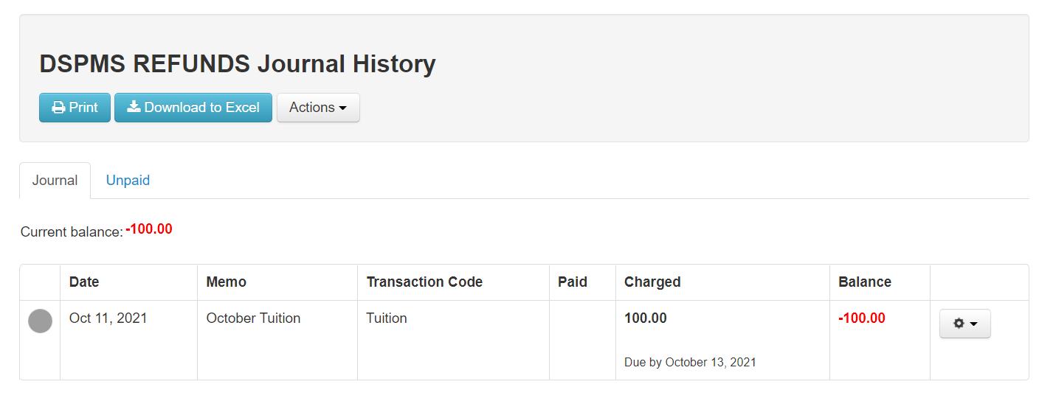The height and width of the screenshot is (401, 1039).
Task: Click the printer icon on Print button
Action: [58, 108]
